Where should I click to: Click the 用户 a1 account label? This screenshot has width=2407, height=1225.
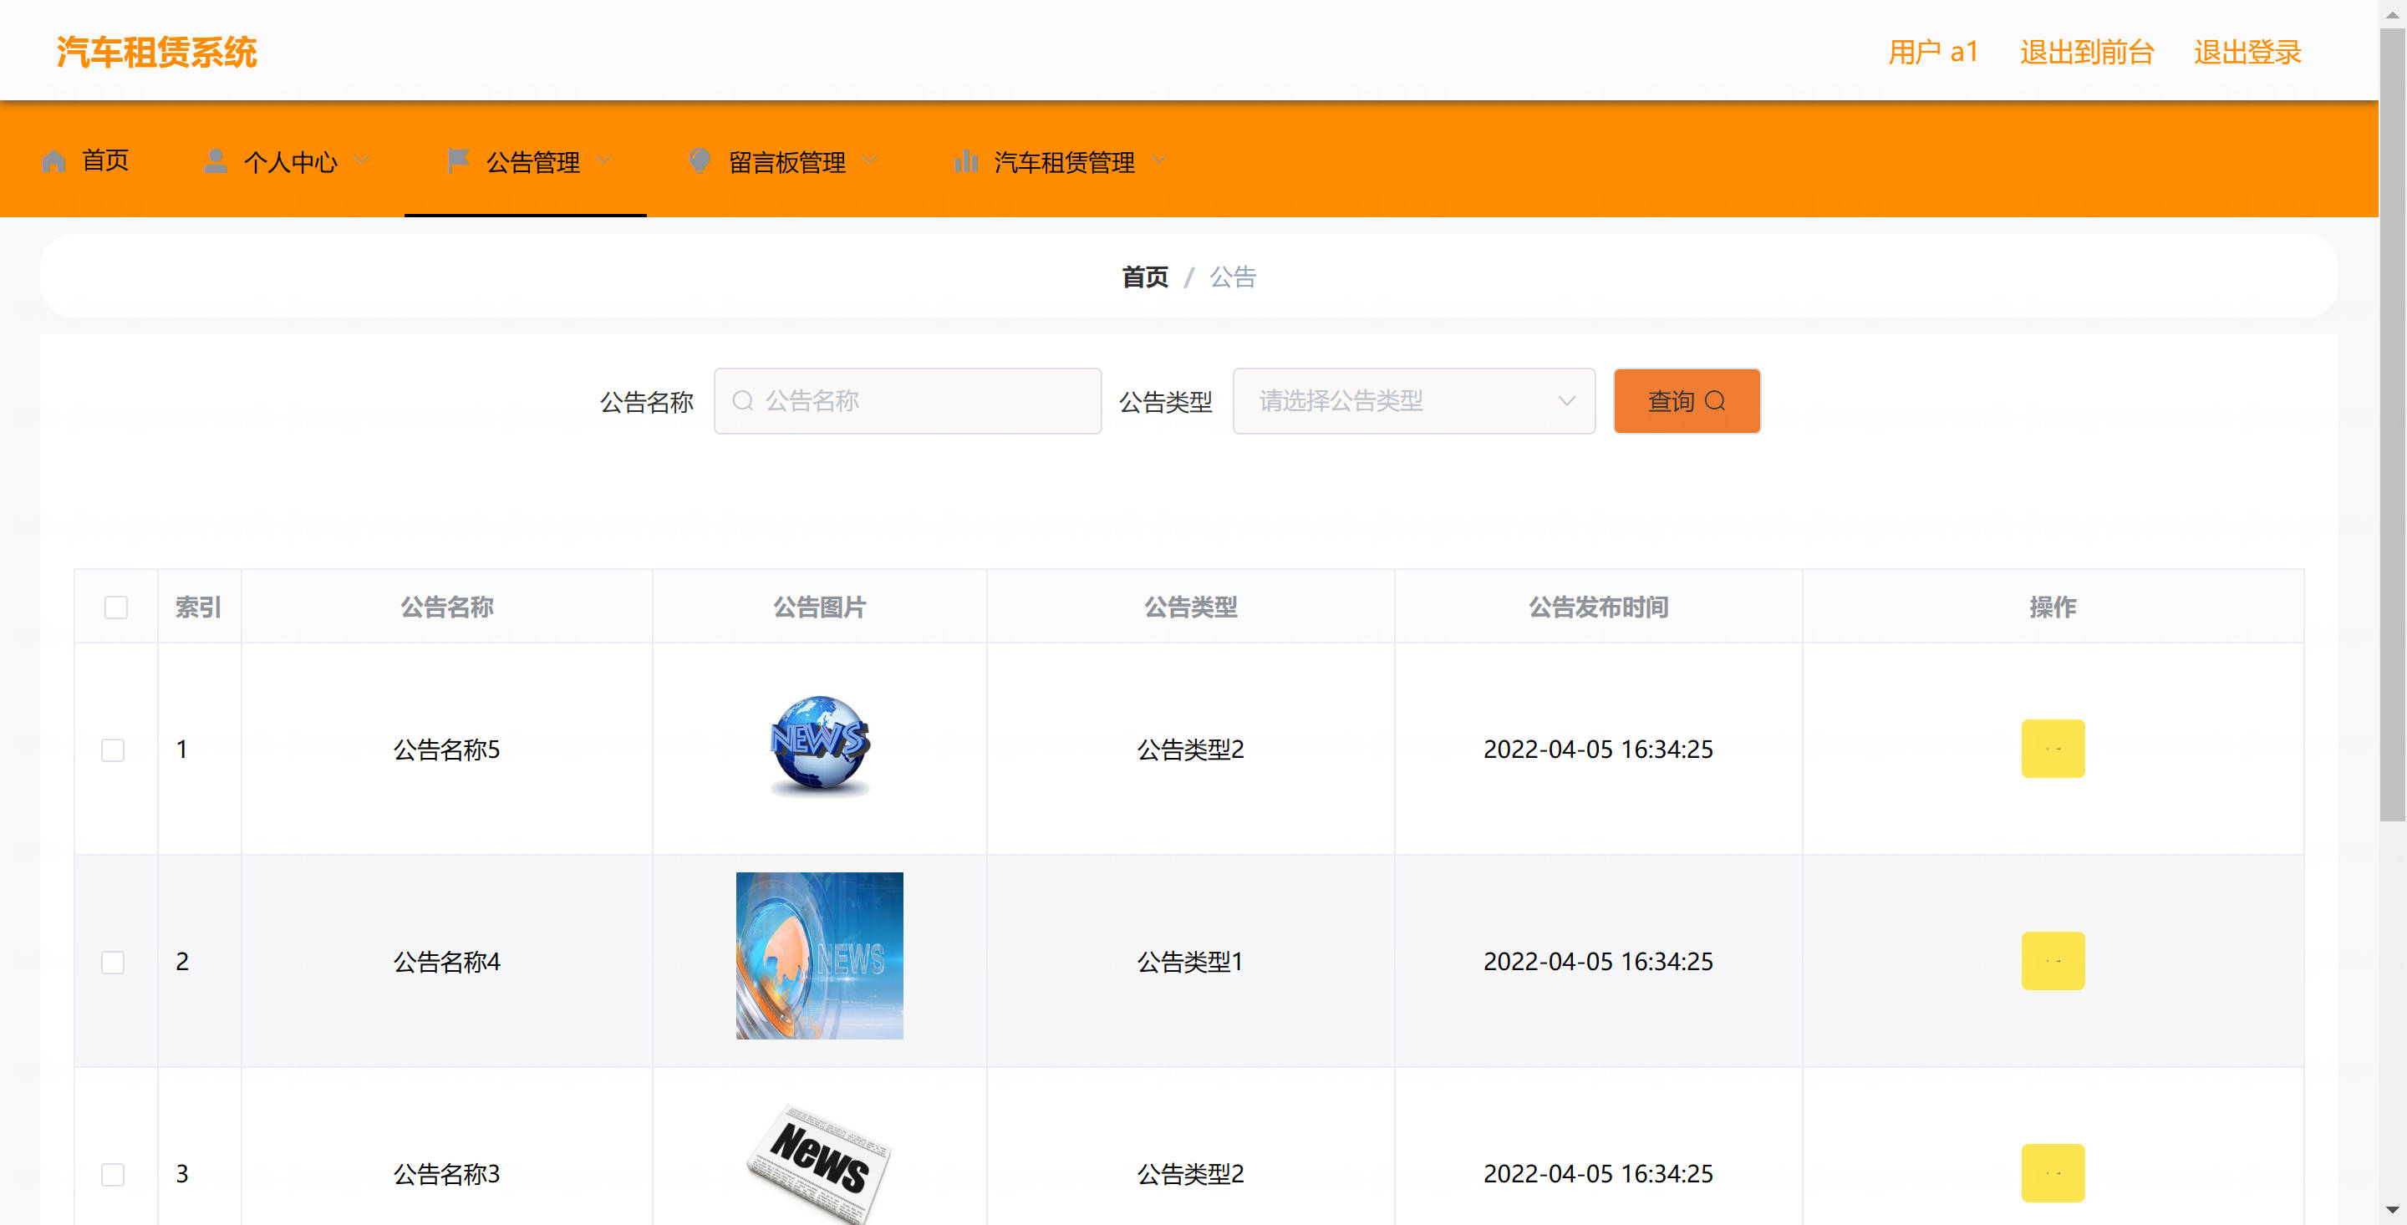[x=1933, y=53]
